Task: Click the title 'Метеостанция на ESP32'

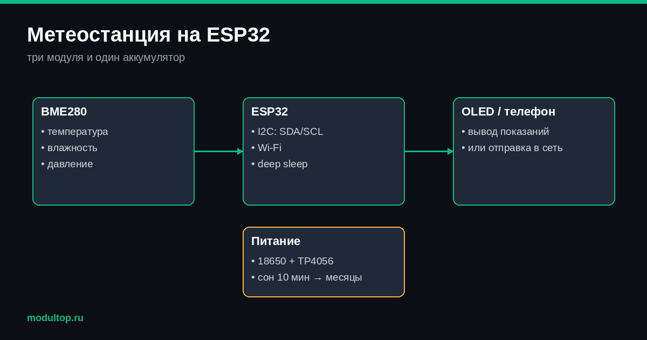Action: point(148,35)
